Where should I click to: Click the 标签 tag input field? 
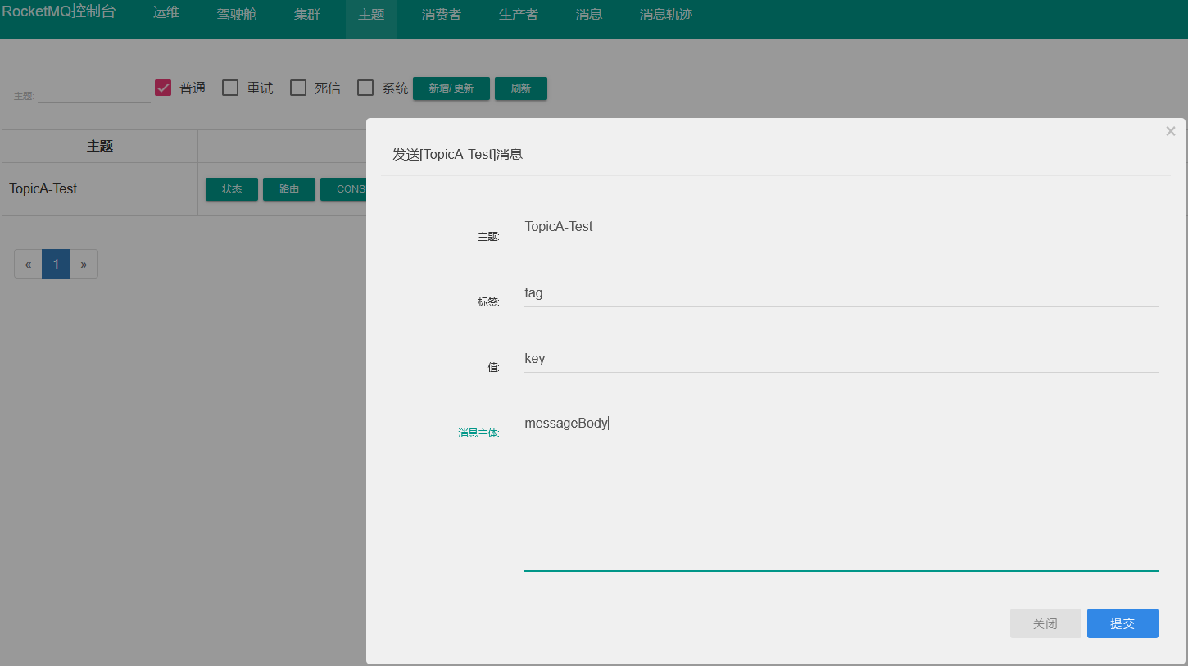click(x=841, y=292)
